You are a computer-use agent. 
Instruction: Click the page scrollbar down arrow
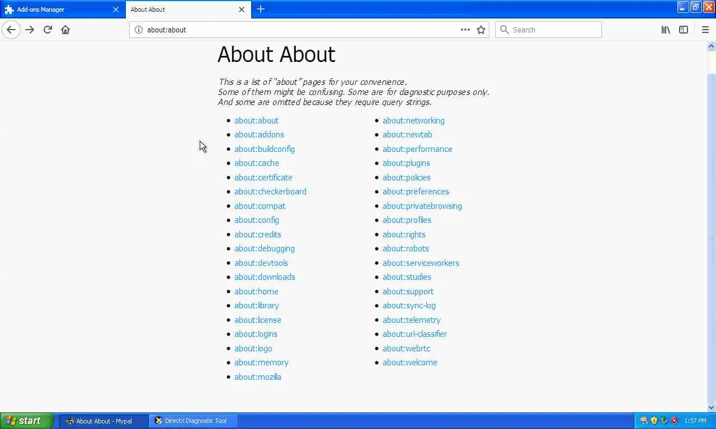click(712, 408)
